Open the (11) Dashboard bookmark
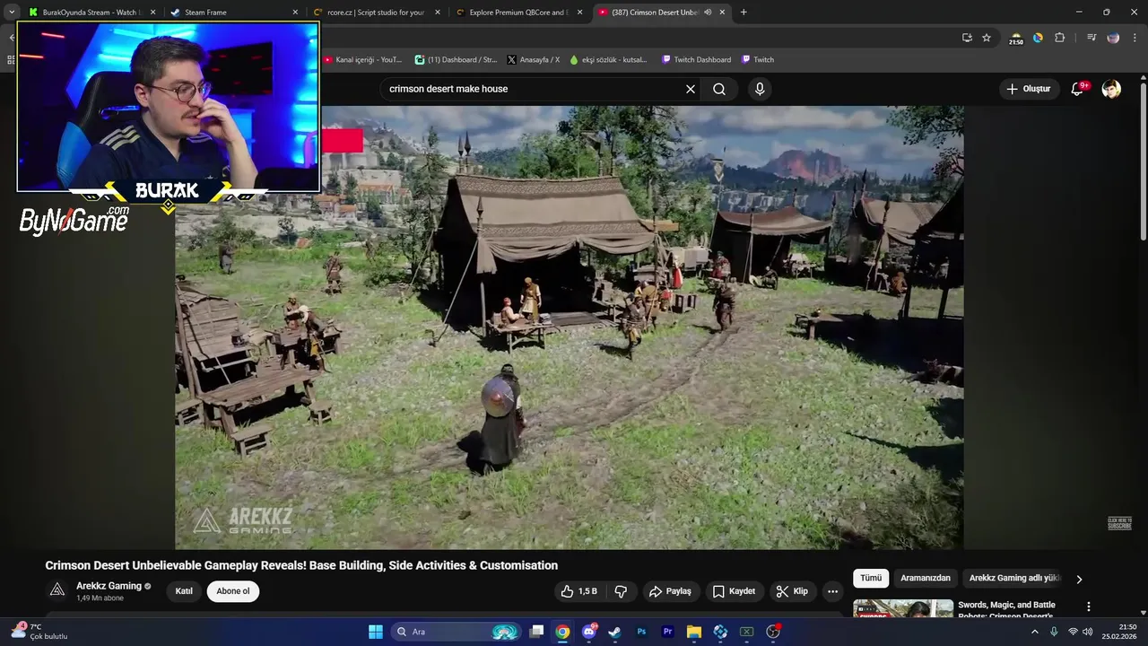The height and width of the screenshot is (646, 1148). click(x=456, y=59)
